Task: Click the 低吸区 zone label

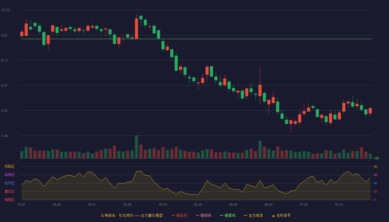Action: 9,200
